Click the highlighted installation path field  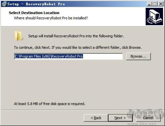pyautogui.click(x=69, y=56)
